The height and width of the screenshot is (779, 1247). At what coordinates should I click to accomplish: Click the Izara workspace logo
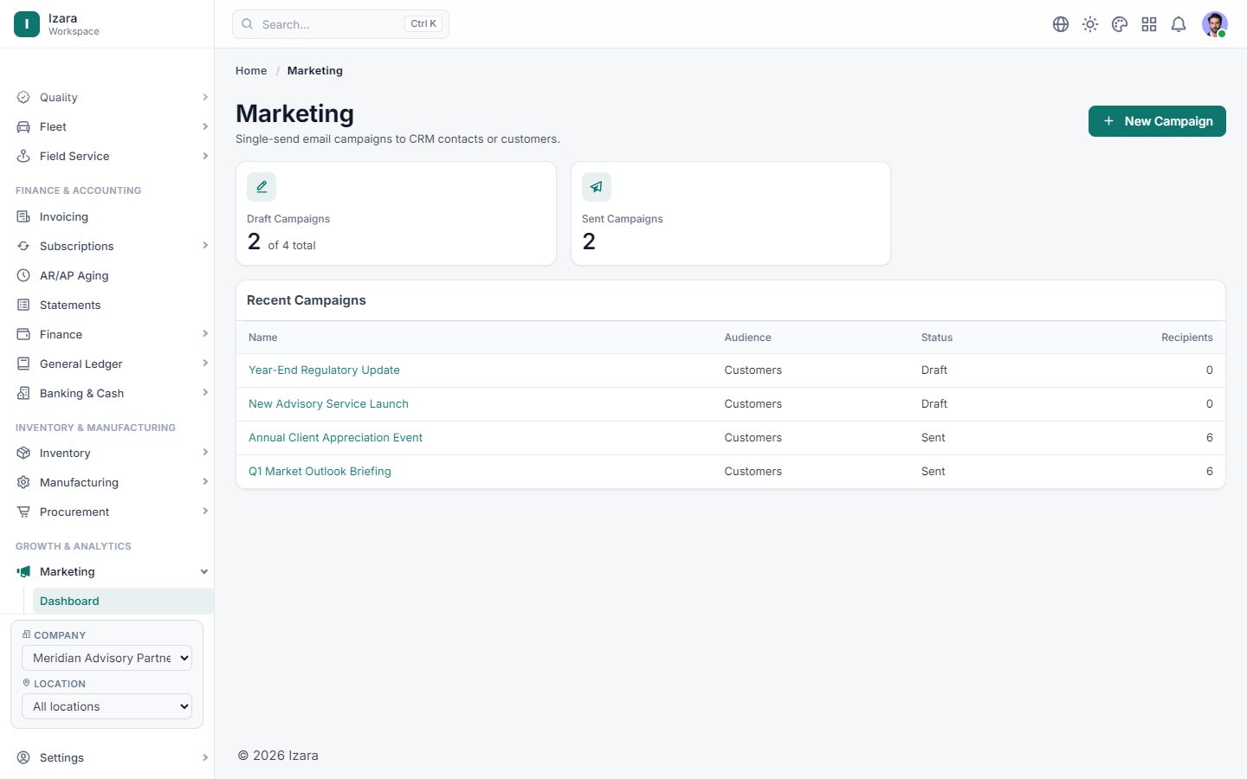click(27, 24)
